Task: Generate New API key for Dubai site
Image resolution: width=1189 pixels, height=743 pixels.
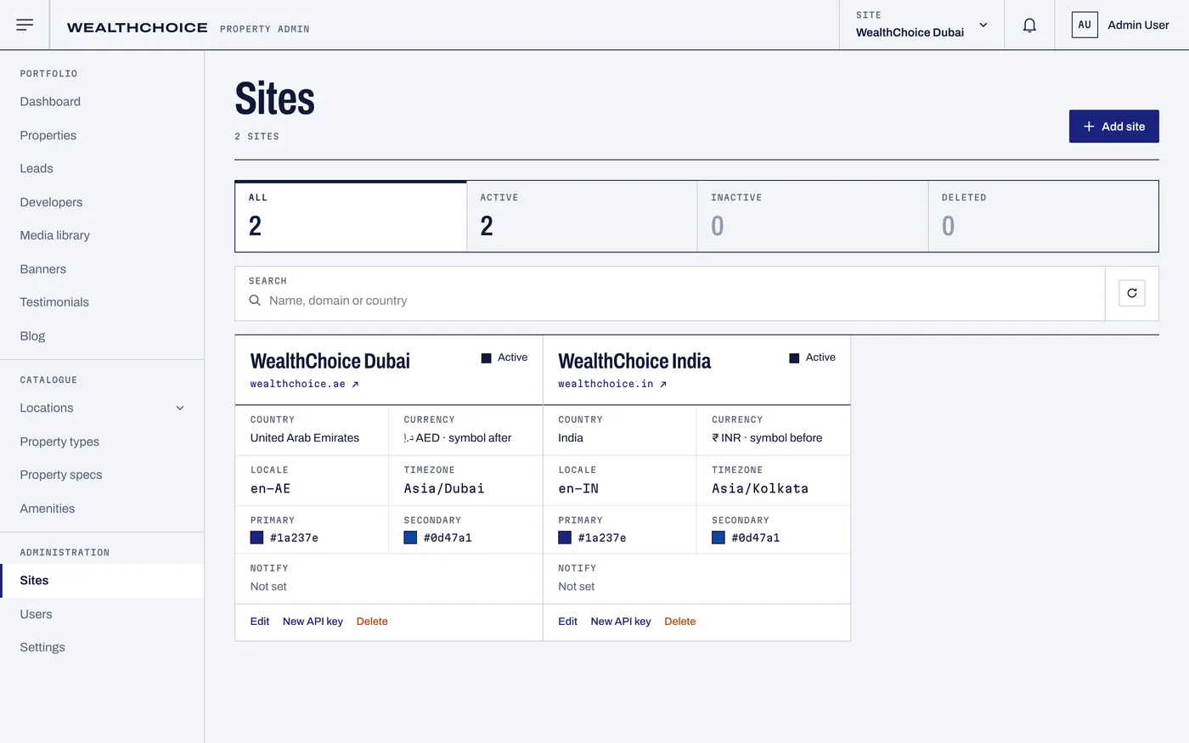Action: pos(313,622)
